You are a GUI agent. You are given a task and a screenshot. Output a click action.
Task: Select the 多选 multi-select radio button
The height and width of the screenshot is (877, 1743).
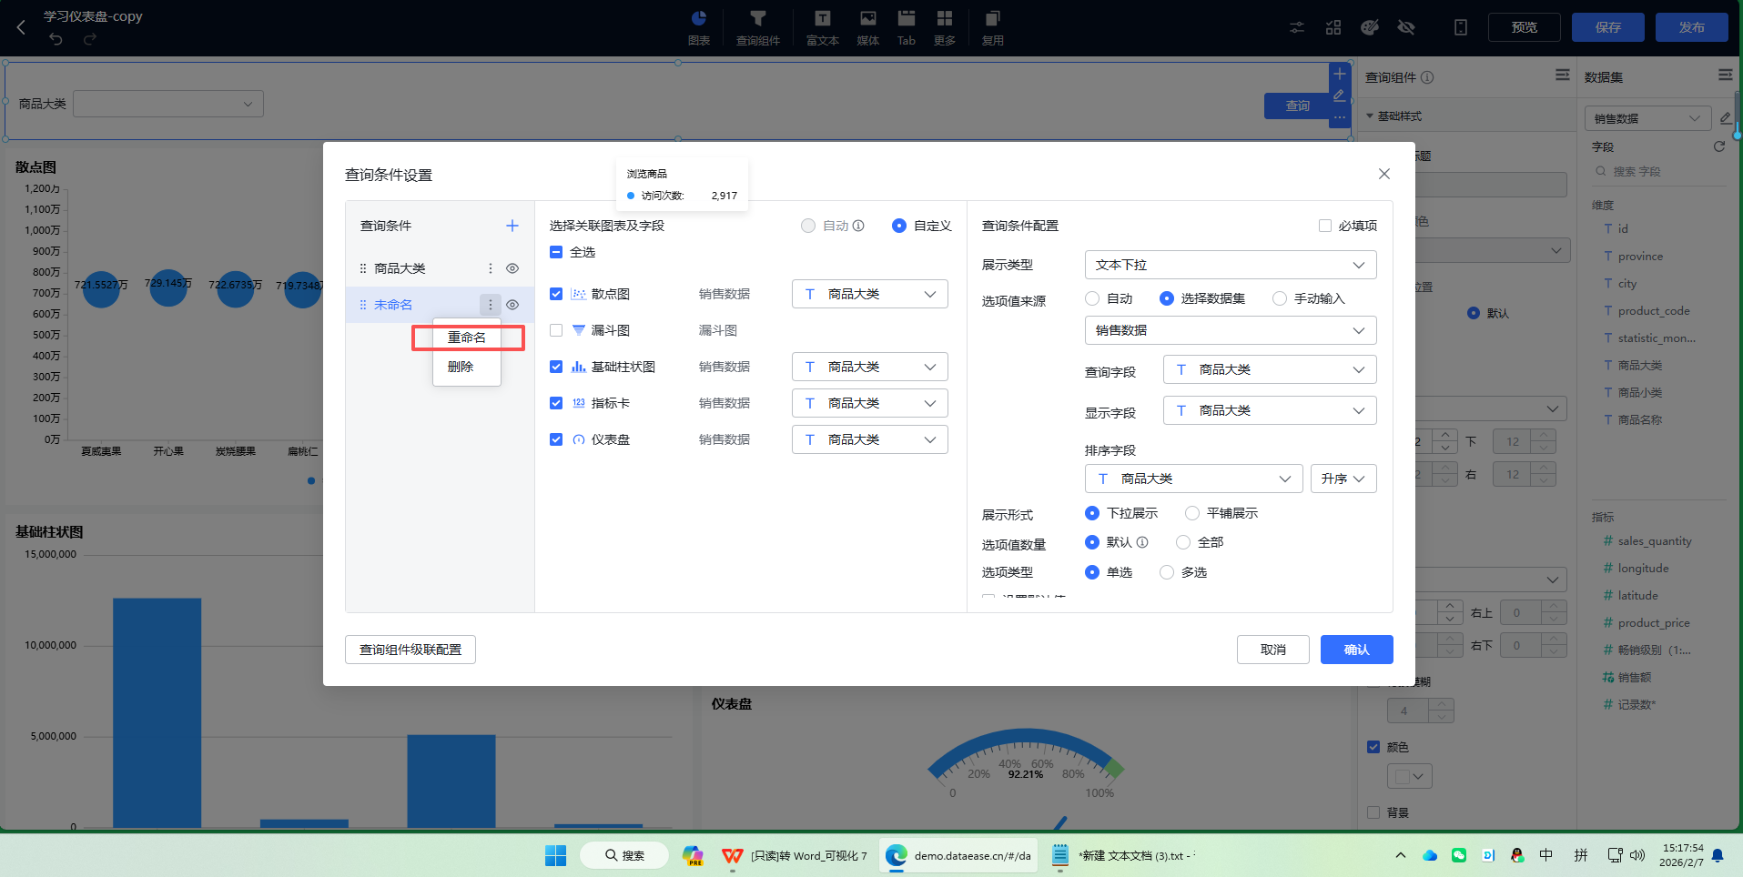(1167, 572)
